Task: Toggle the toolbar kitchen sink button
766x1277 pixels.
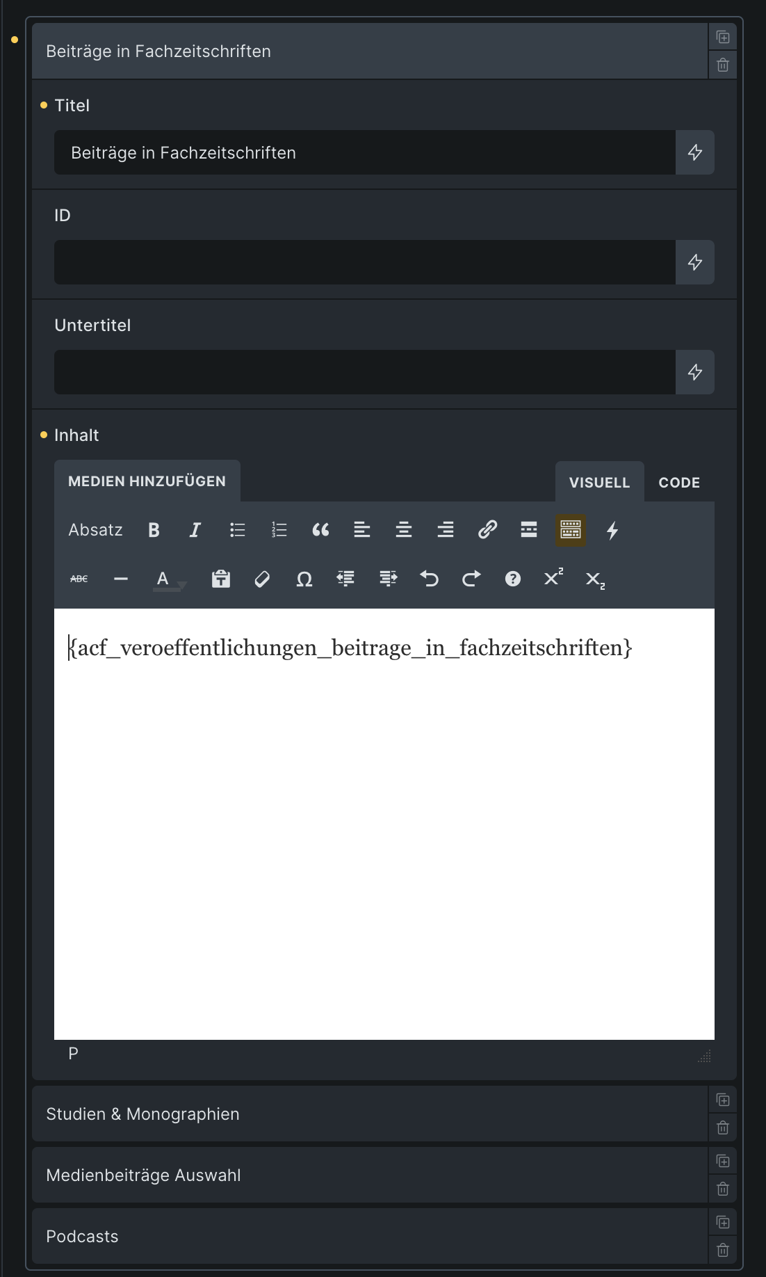Action: coord(571,530)
